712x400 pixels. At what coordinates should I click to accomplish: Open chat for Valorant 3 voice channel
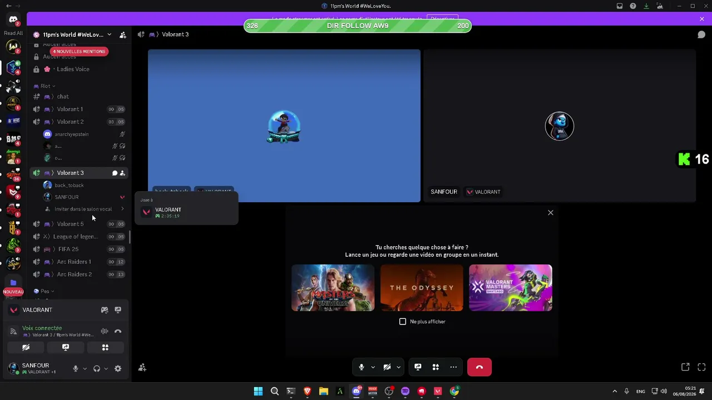pyautogui.click(x=115, y=173)
